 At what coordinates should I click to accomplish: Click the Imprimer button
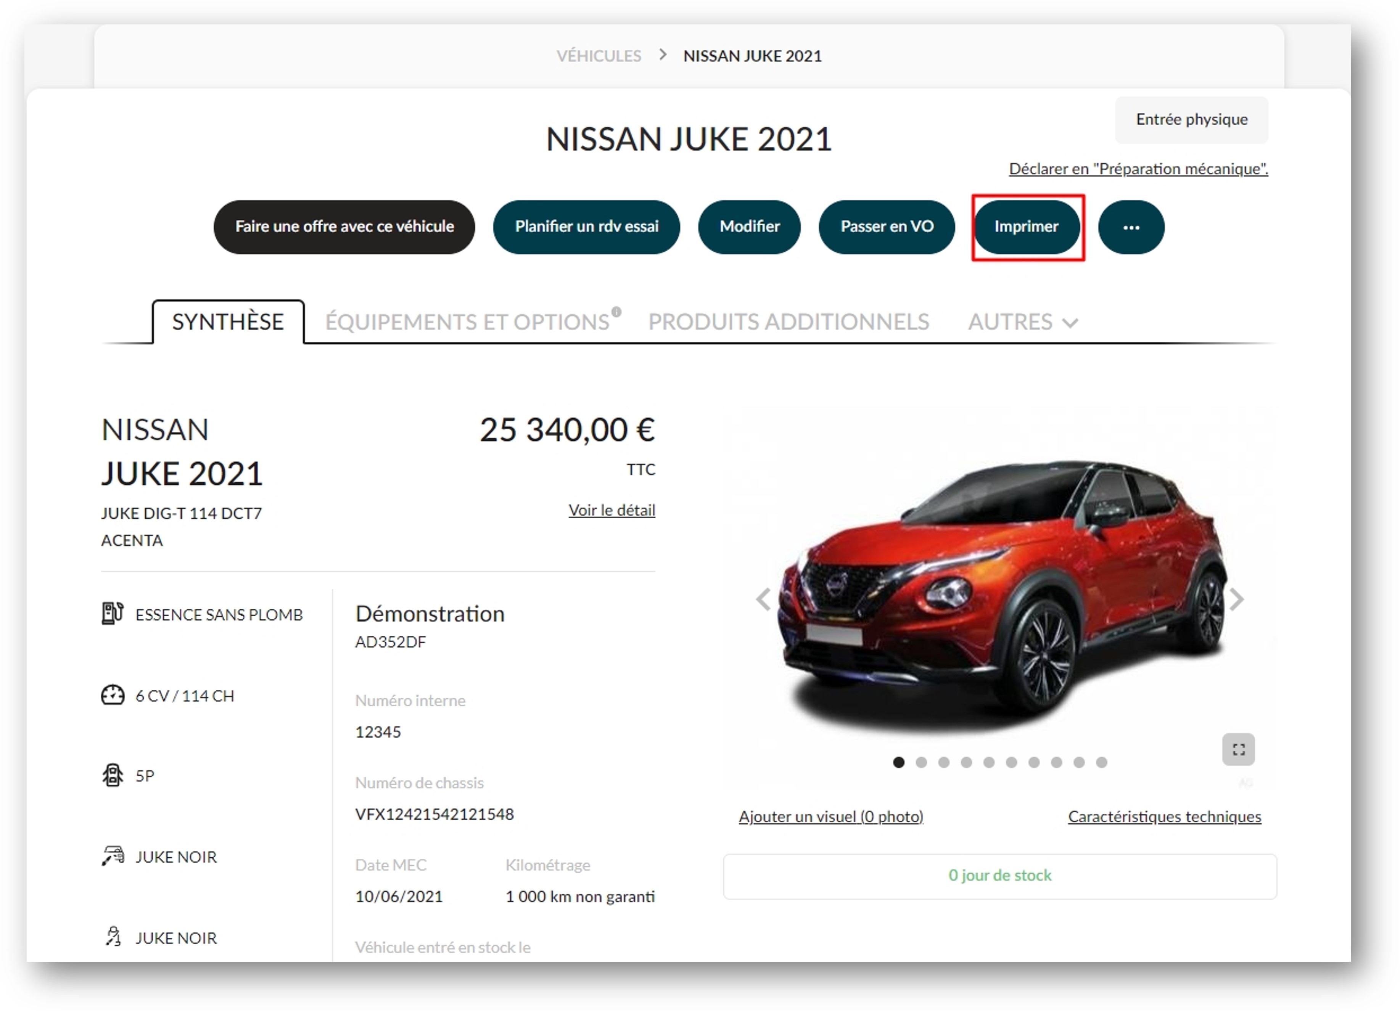point(1027,227)
